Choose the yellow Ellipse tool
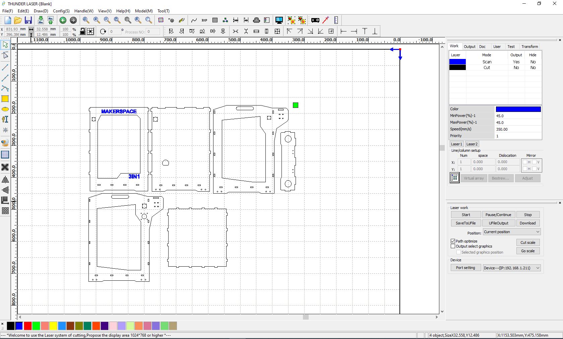Image resolution: width=563 pixels, height=339 pixels. click(x=5, y=109)
